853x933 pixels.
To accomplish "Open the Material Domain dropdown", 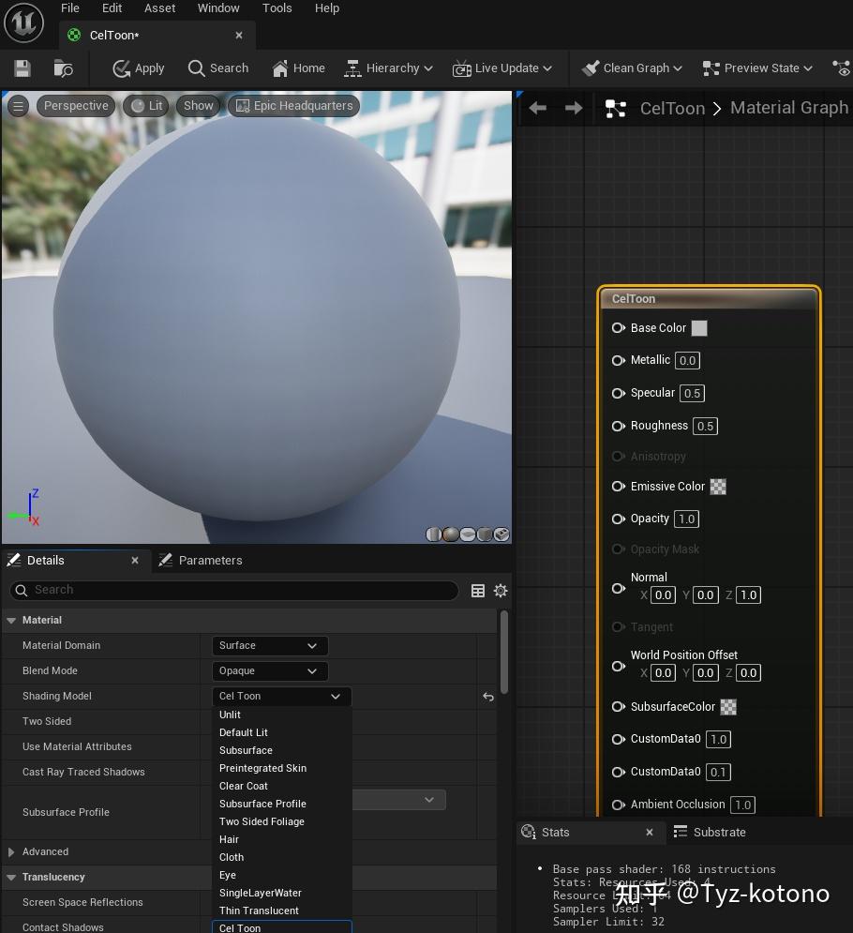I will pos(269,645).
